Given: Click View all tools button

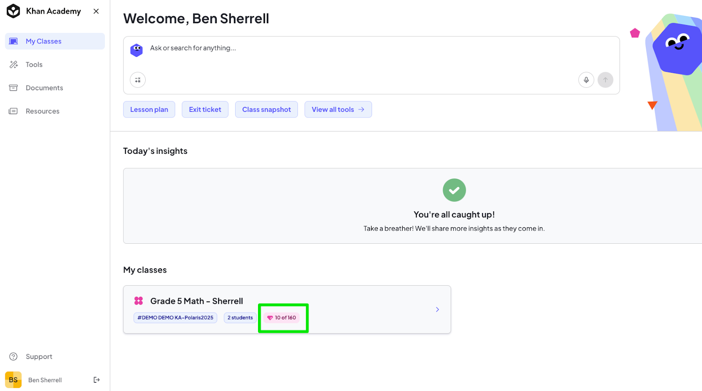Looking at the screenshot, I should (x=338, y=110).
